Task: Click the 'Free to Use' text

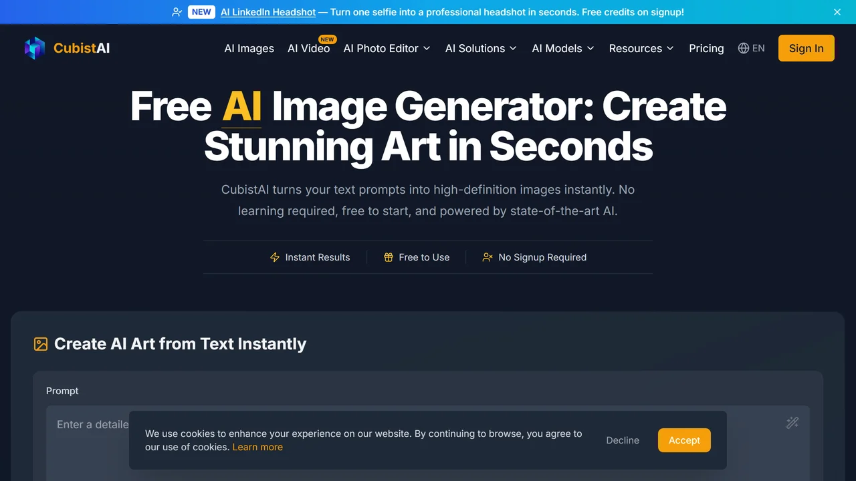Action: coord(424,257)
